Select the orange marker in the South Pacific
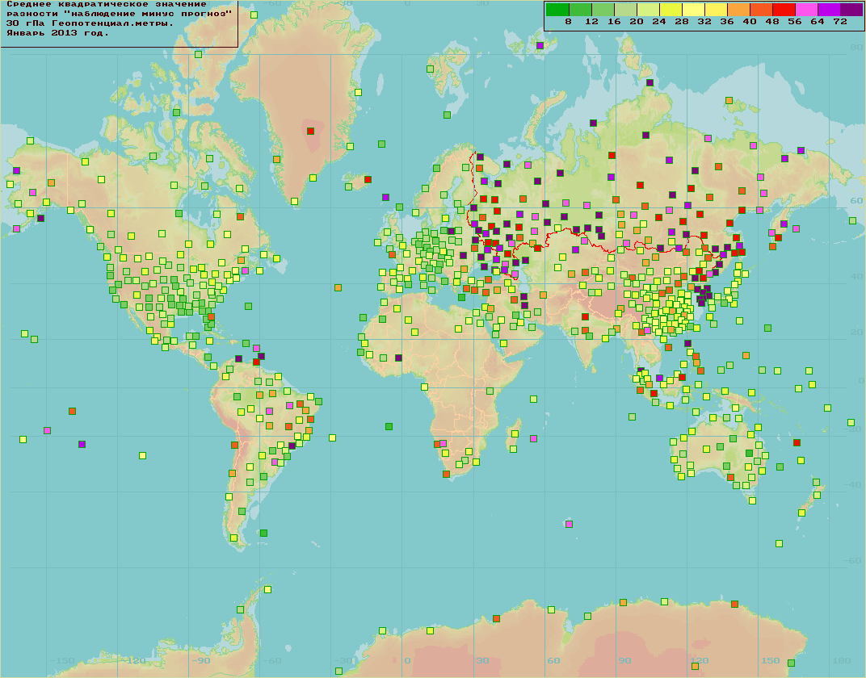 pyautogui.click(x=72, y=411)
